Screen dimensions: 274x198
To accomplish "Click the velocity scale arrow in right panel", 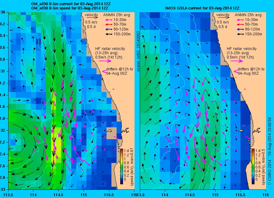I will coord(224,17).
